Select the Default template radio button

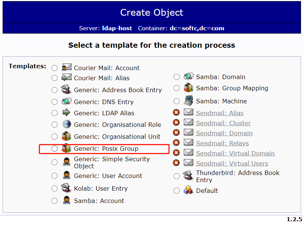coord(177,191)
